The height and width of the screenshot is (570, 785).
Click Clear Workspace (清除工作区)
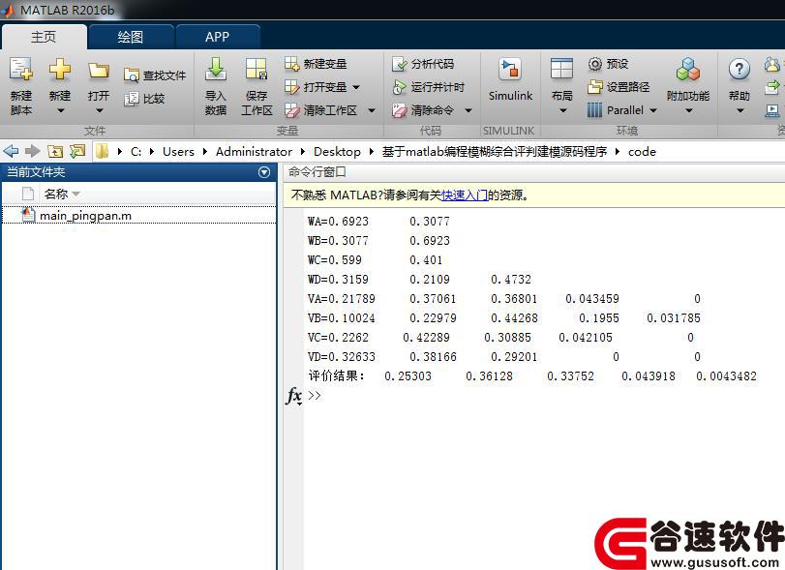click(320, 110)
